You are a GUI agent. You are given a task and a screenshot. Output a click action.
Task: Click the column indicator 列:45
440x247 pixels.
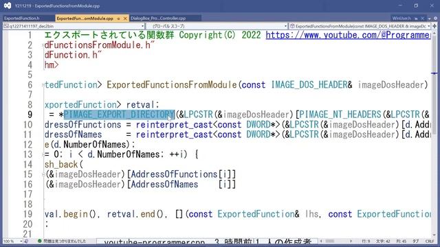click(x=401, y=241)
